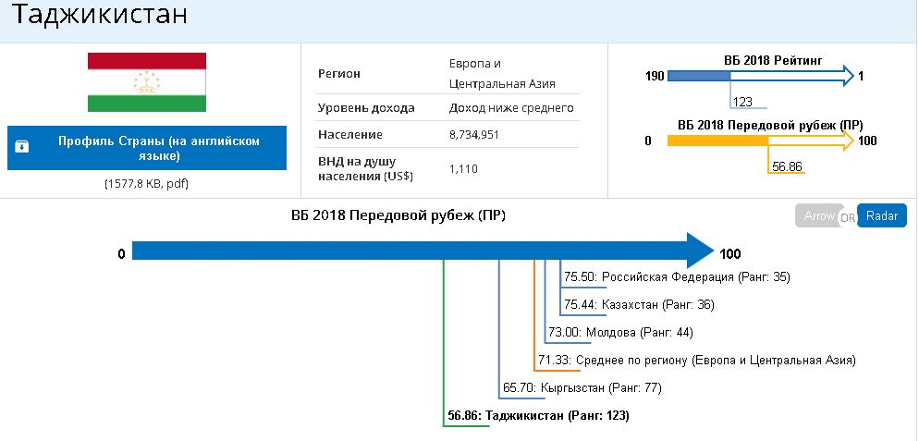Click the OR toggle separator between Arrow and Radar
Viewport: 919px width, 441px height.
[847, 218]
